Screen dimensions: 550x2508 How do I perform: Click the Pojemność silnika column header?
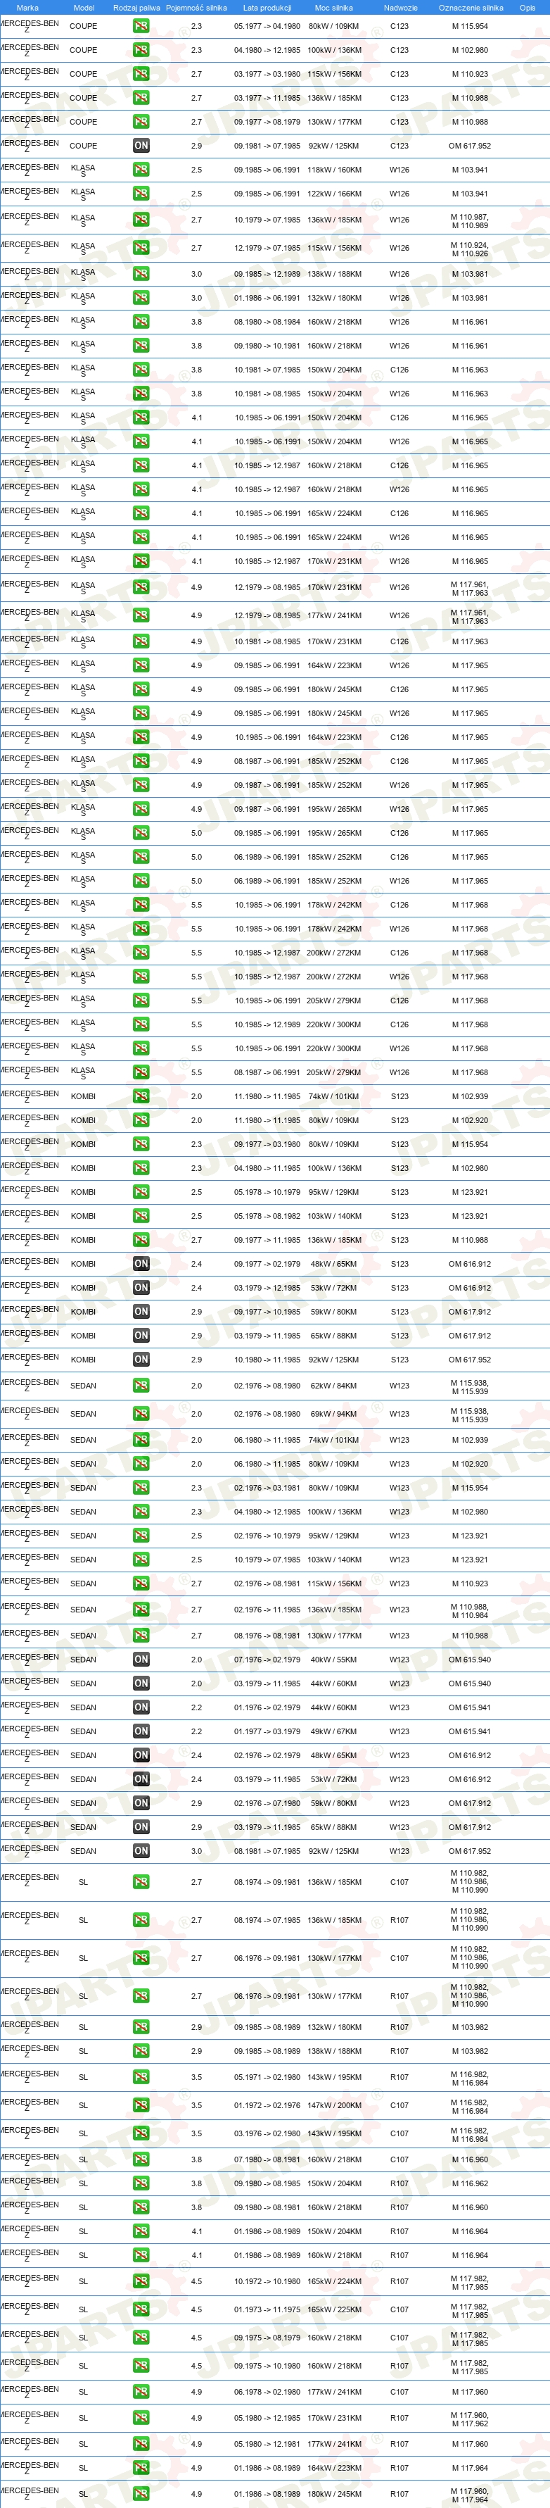point(196,8)
